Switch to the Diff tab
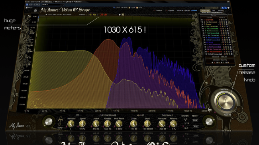The image size is (259, 145). (x=213, y=10)
